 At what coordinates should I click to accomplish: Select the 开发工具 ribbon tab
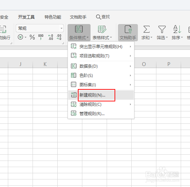tap(26, 17)
